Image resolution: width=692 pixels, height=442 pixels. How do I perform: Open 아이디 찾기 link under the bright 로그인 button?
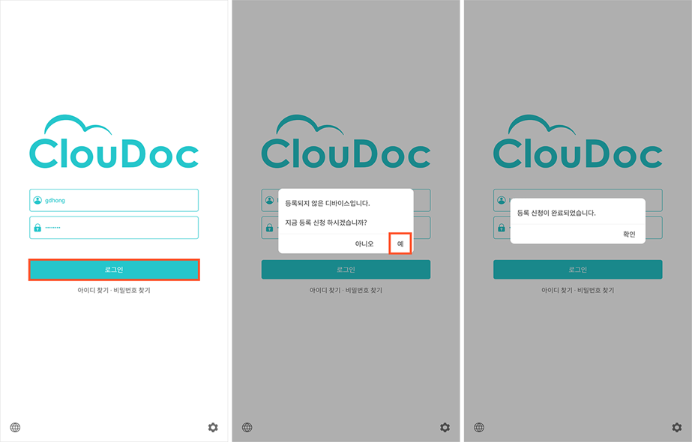[x=93, y=290]
